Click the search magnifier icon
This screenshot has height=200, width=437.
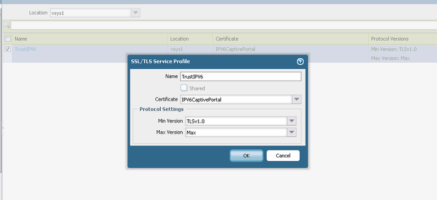coord(7,25)
